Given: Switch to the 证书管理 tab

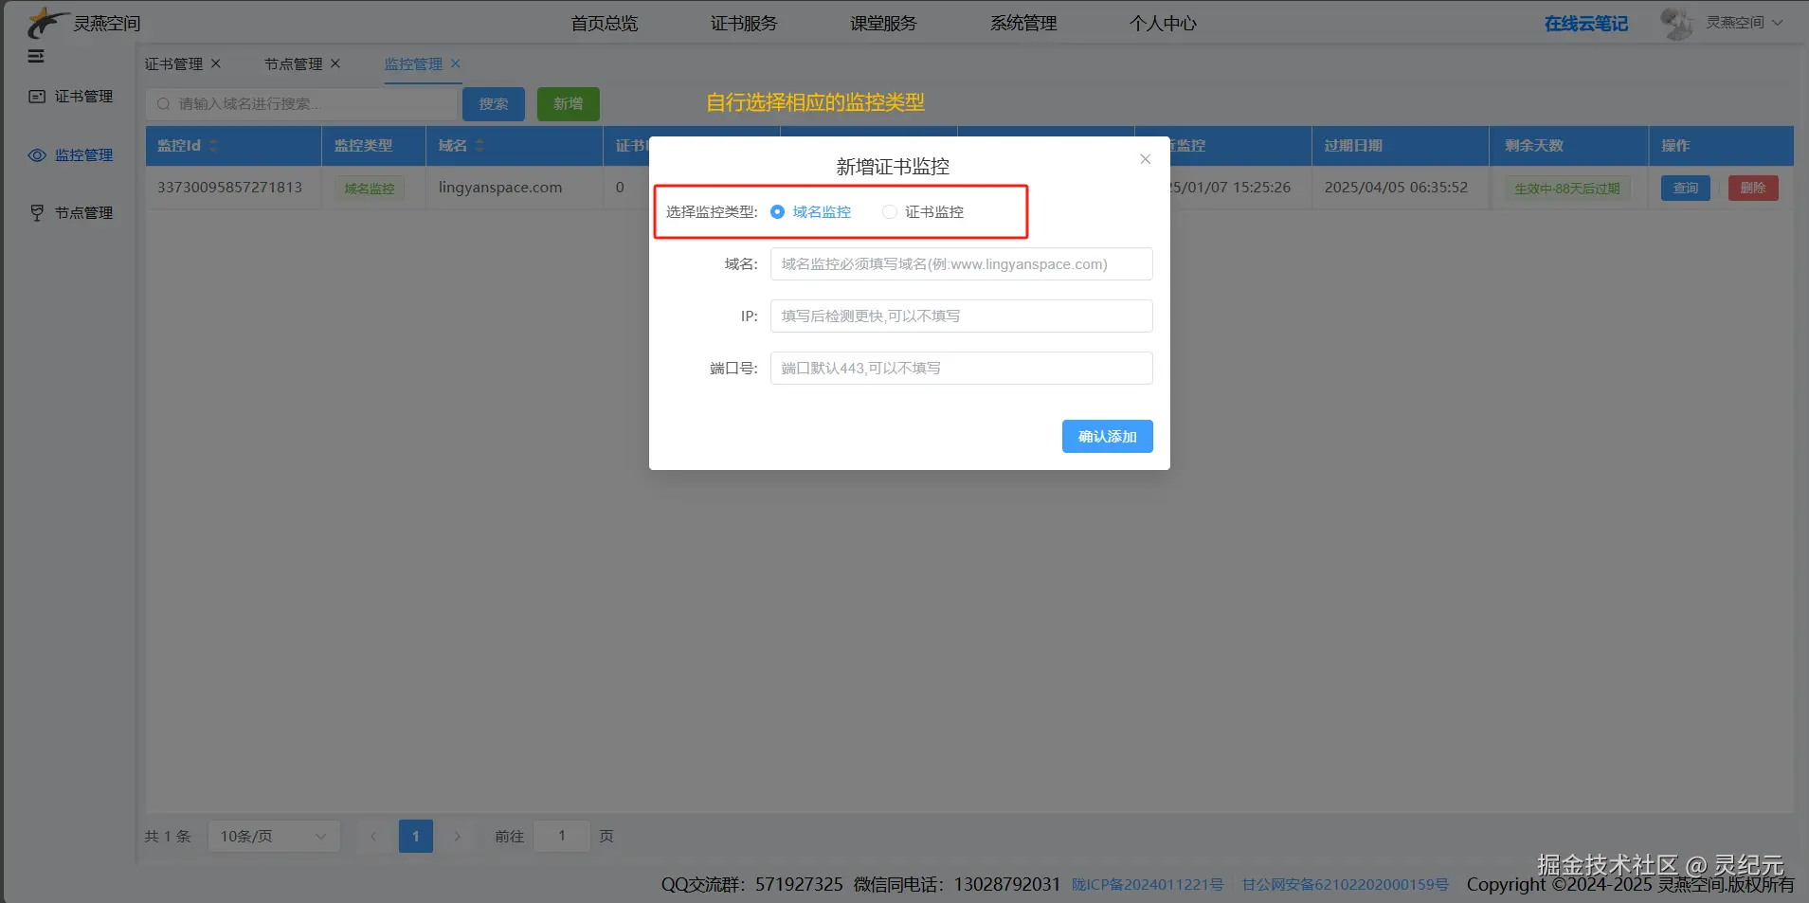Looking at the screenshot, I should coord(173,64).
